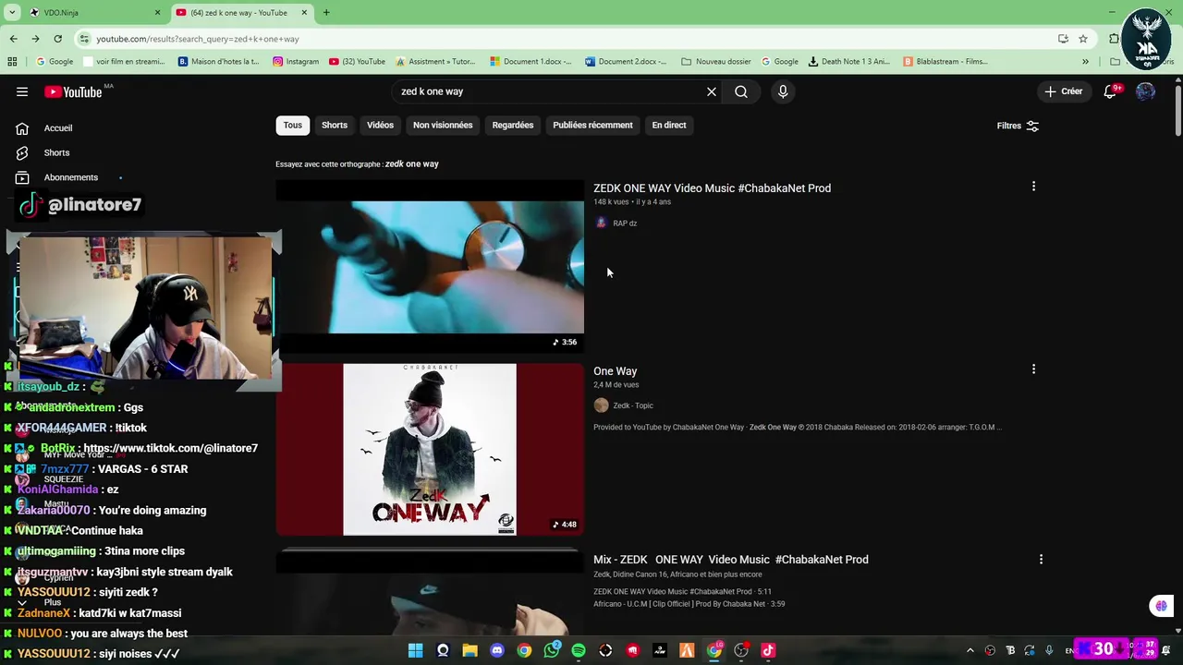Show more bookmarks with the double chevron
The image size is (1183, 665).
1085,62
